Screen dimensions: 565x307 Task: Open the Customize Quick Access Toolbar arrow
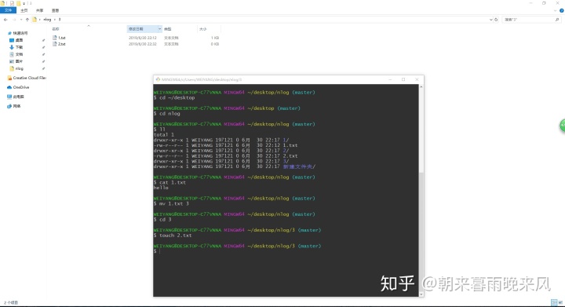tap(24, 3)
